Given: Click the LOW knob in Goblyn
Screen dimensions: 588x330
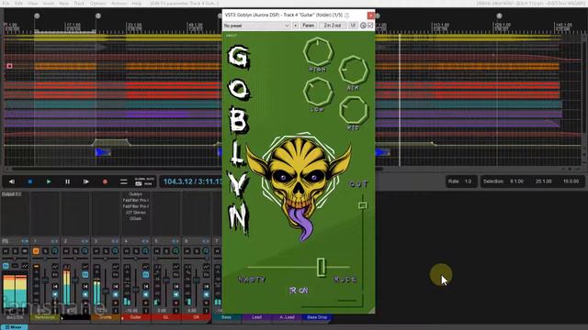Looking at the screenshot, I should pyautogui.click(x=318, y=92).
